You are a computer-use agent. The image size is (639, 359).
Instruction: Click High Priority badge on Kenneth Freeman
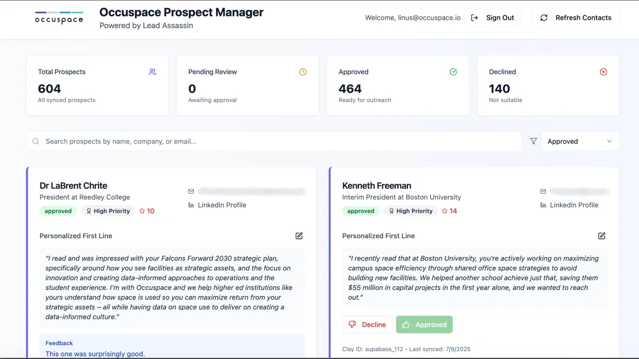[411, 211]
